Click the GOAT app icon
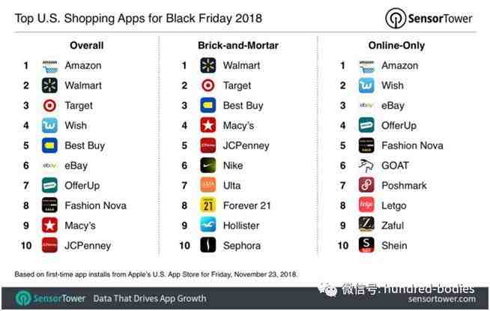 coord(366,166)
